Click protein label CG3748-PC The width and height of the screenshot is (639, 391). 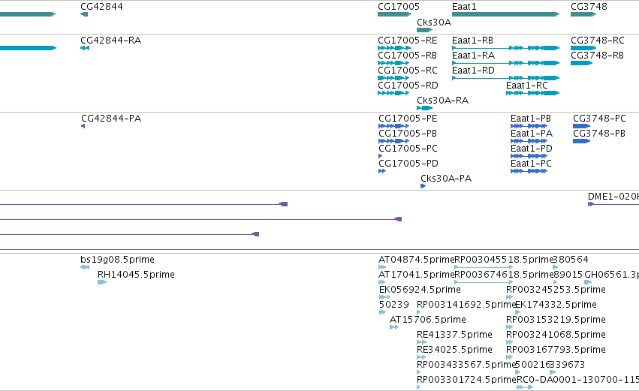pos(599,119)
